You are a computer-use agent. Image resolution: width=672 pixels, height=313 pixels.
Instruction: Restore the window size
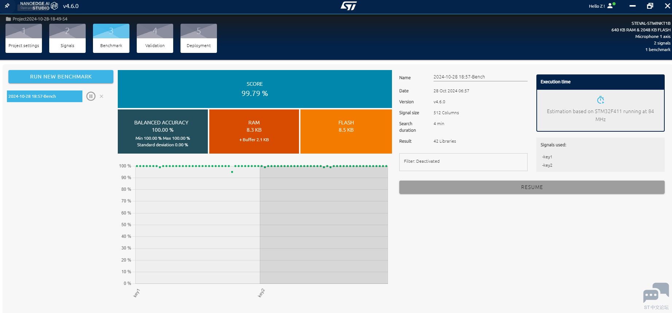tap(650, 6)
